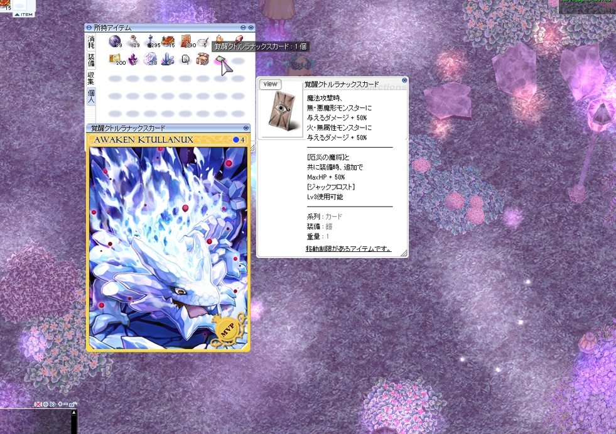616x434 pixels.
Task: Click the yellow scroll item with 200 count
Action: pos(115,59)
